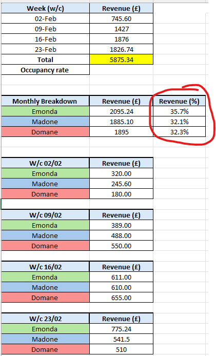The width and height of the screenshot is (216, 356).
Task: Select the 1885.10 monthly Madone revenue
Action: [121, 122]
